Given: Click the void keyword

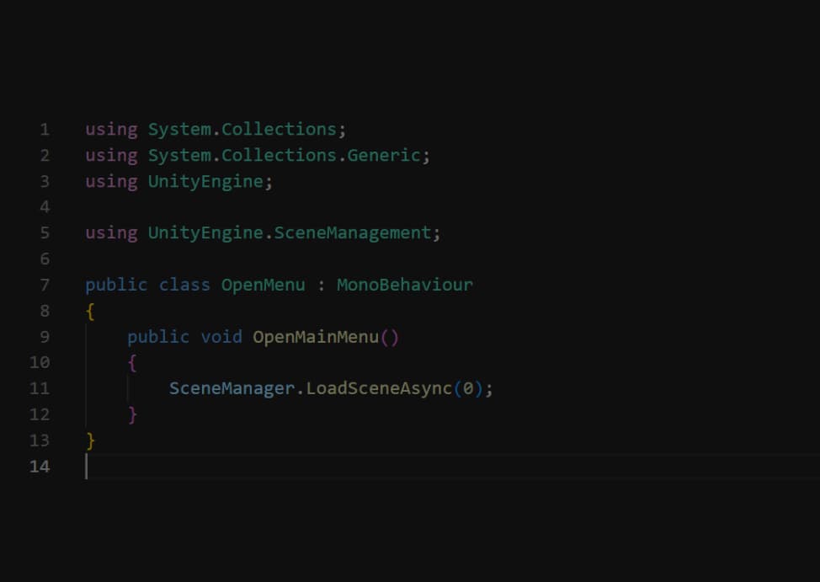Looking at the screenshot, I should point(221,337).
